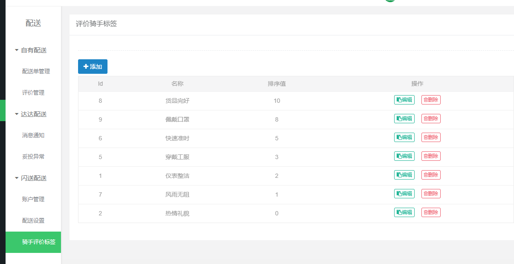
Task: Collapse the 达达配送 menu group
Action: click(31, 114)
